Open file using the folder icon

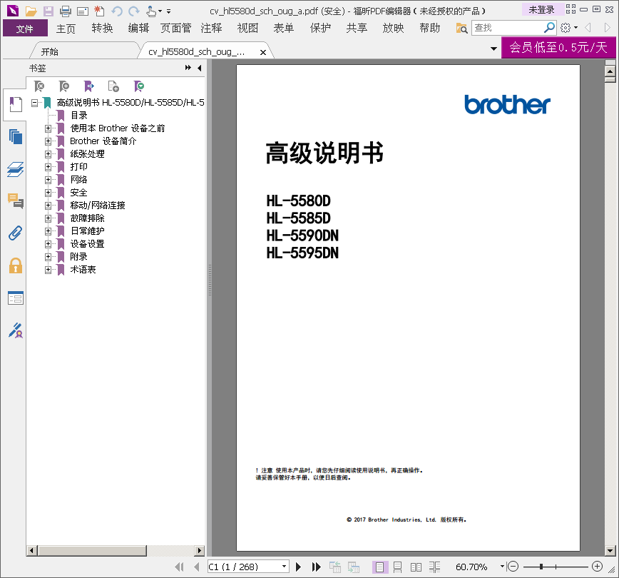click(x=31, y=11)
